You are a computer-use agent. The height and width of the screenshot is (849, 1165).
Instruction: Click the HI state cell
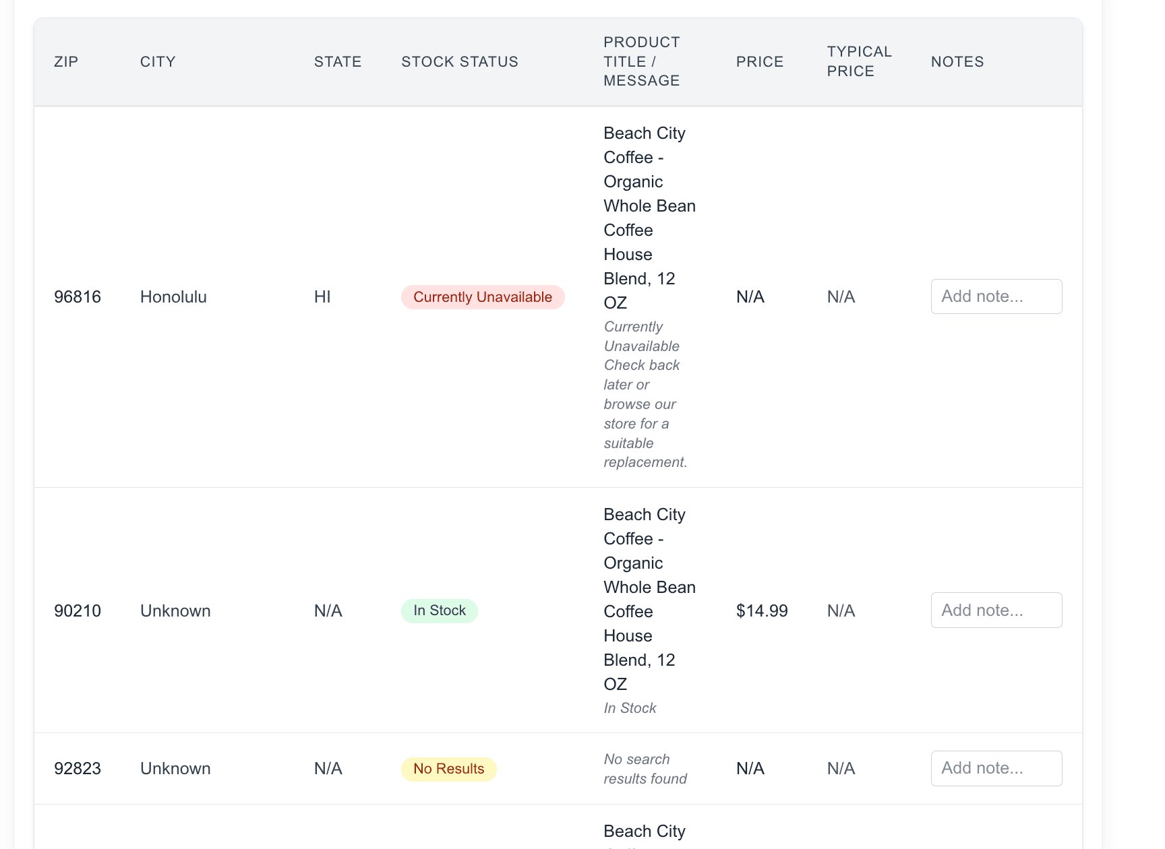pyautogui.click(x=322, y=297)
